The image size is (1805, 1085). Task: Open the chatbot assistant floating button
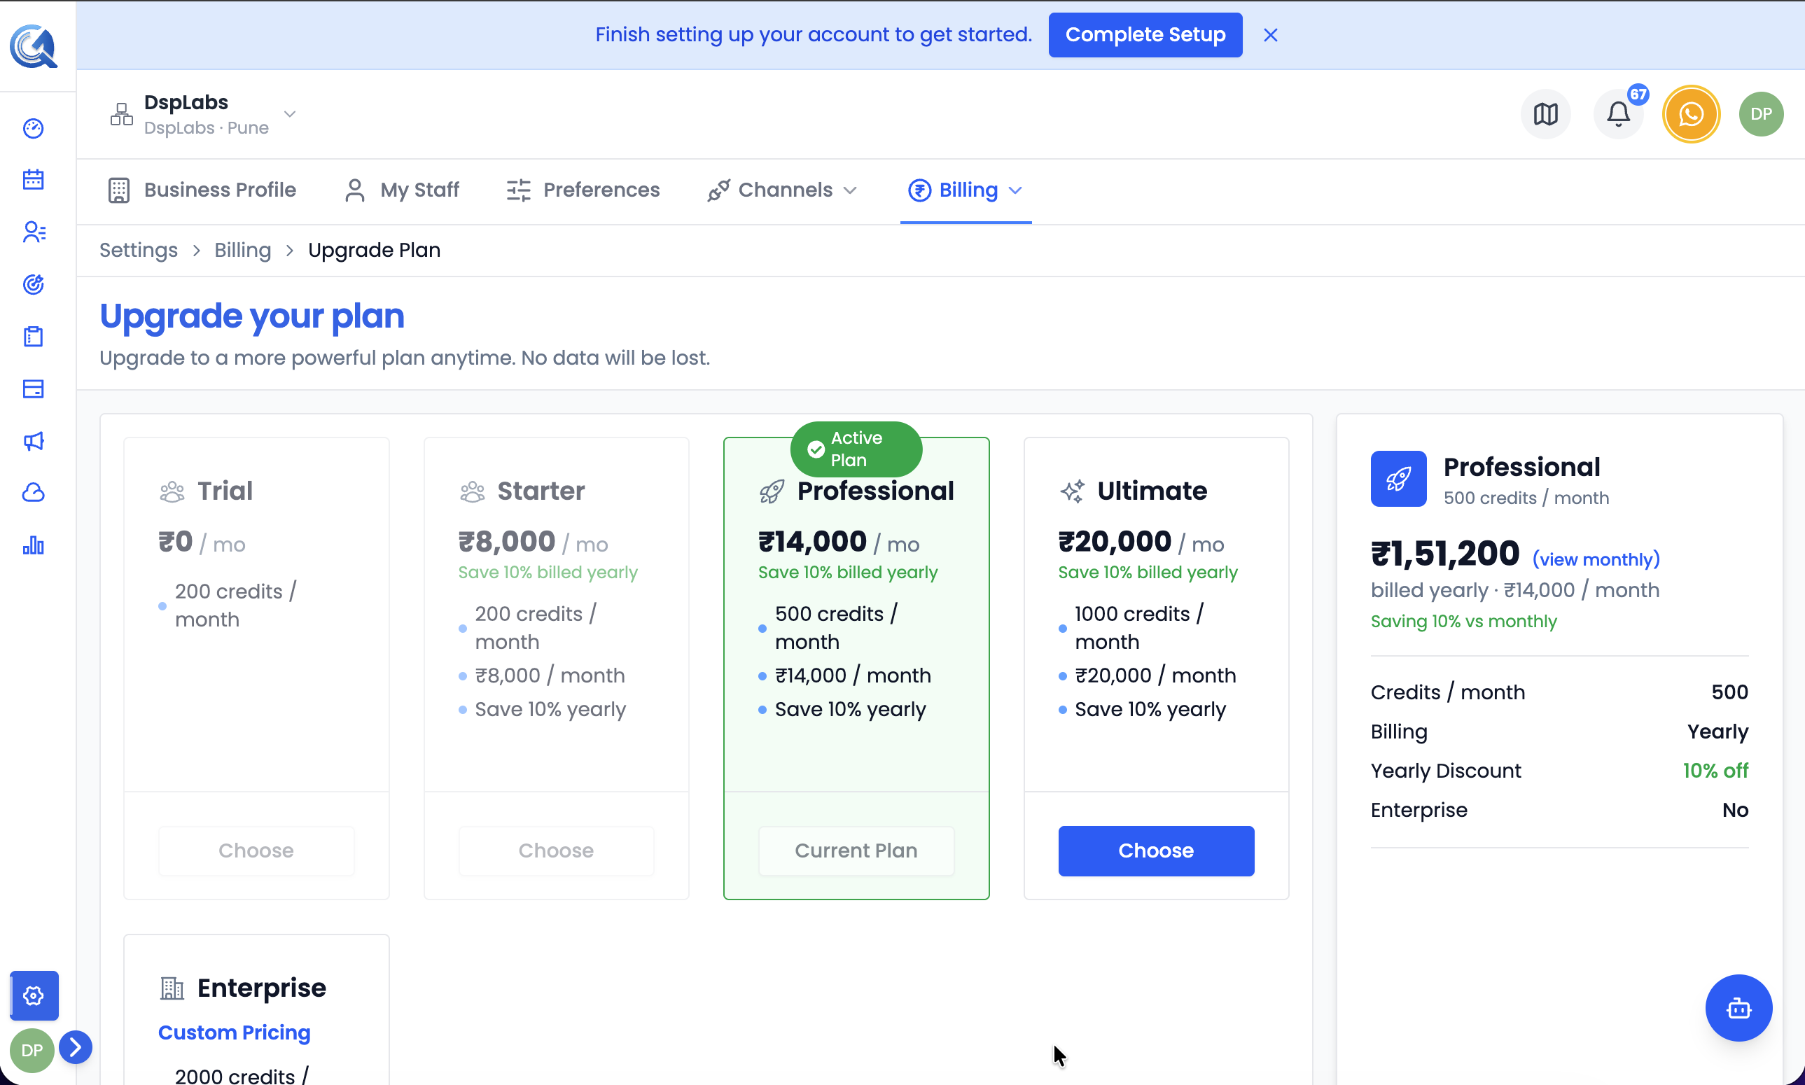pos(1738,1008)
